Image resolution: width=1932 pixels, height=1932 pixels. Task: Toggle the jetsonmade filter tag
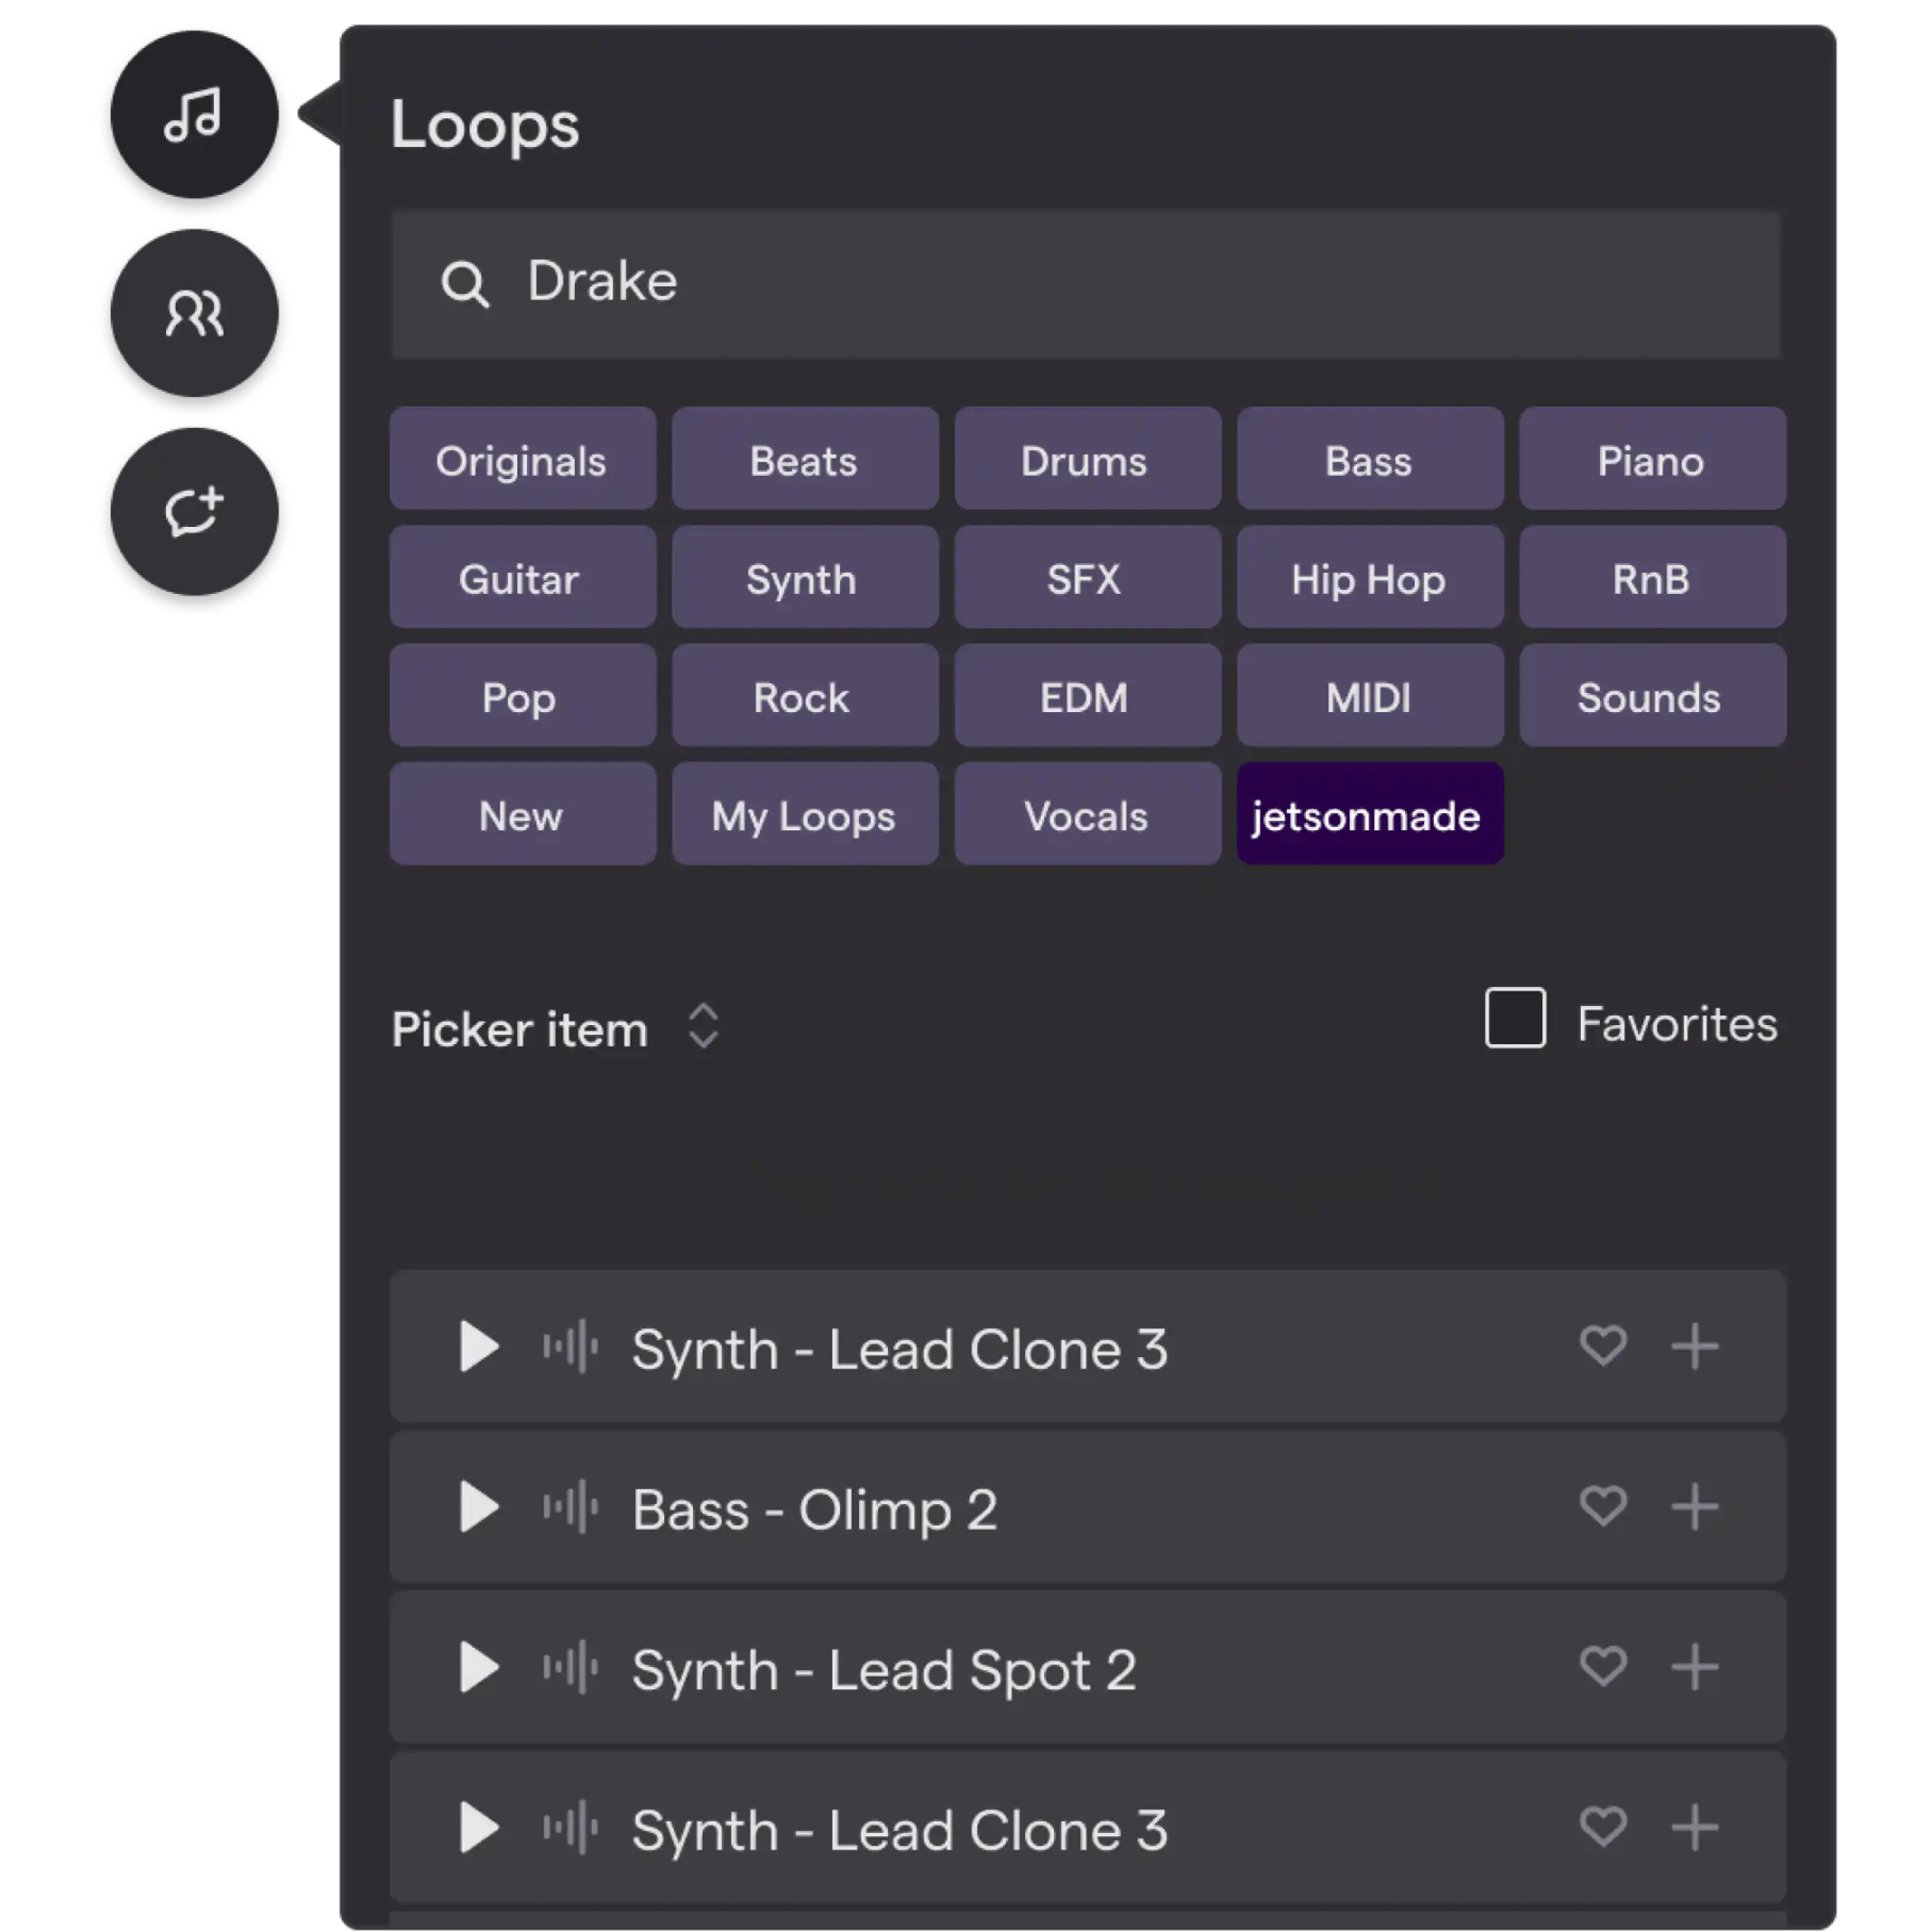tap(1368, 814)
